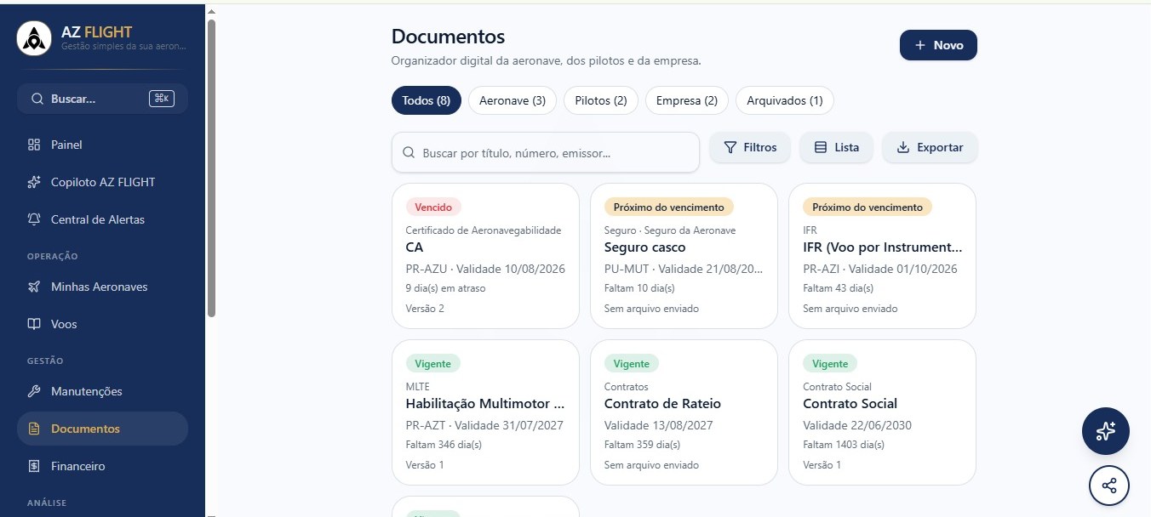This screenshot has height=517, width=1151.
Task: Click the Vigente badge on the MLTE card
Action: point(432,363)
